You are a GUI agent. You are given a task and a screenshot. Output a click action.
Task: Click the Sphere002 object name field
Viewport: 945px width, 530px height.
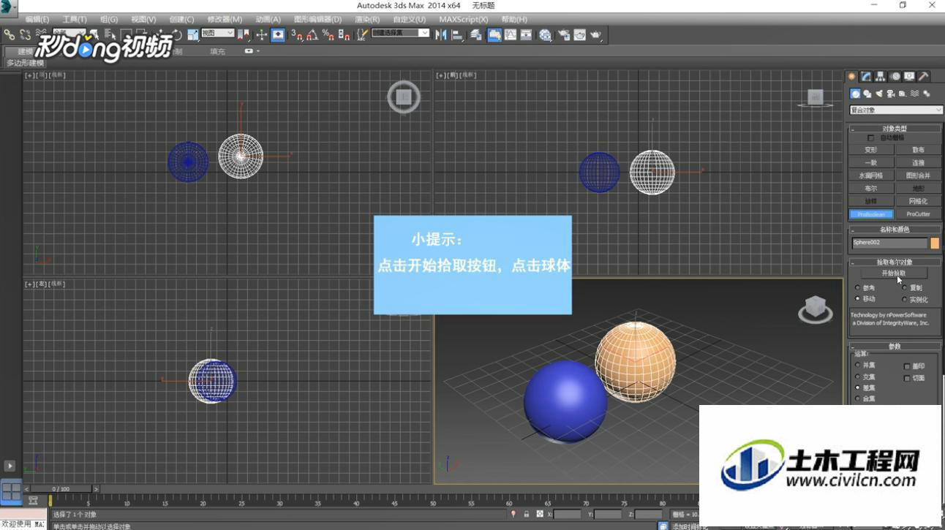click(889, 243)
